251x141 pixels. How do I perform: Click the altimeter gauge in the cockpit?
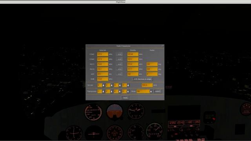pyautogui.click(x=136, y=111)
